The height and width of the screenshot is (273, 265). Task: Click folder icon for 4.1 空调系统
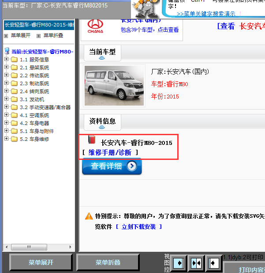pyautogui.click(x=14, y=115)
